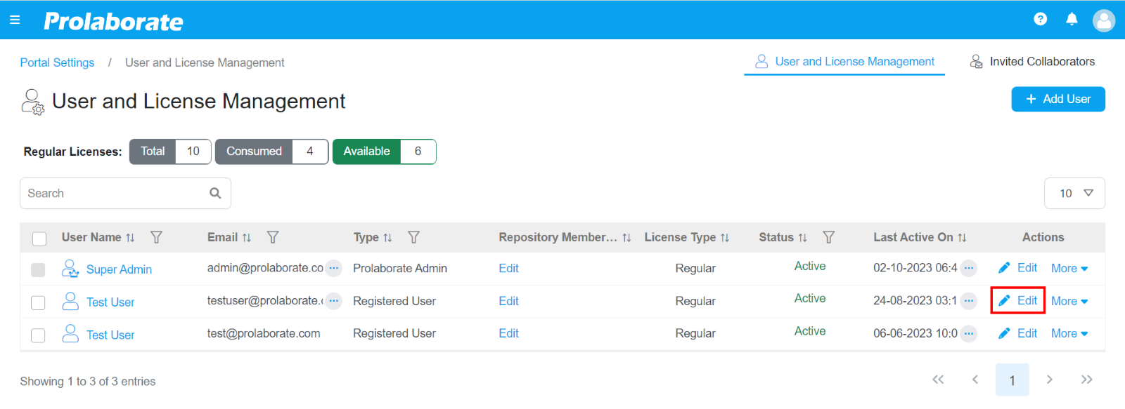Image resolution: width=1125 pixels, height=409 pixels.
Task: Sort by Status column arrows
Action: click(x=802, y=238)
